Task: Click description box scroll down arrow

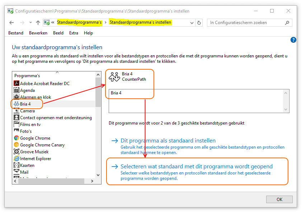Action: coord(286,109)
